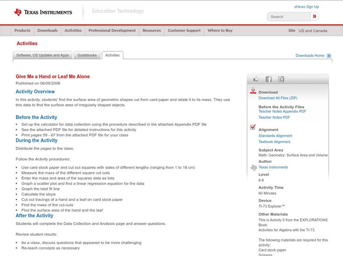Focus the Search input field
This screenshot has width=343, height=256.
tap(289, 17)
